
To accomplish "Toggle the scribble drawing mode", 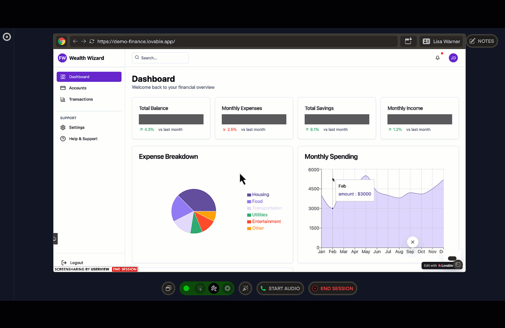I will click(x=214, y=289).
